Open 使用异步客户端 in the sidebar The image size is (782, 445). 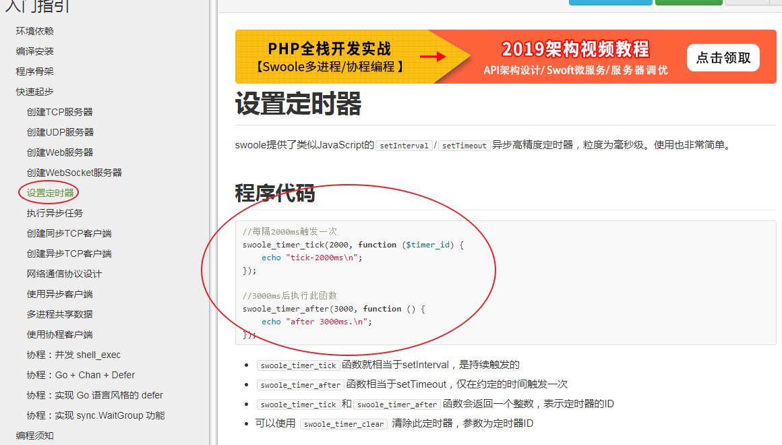[x=59, y=294]
